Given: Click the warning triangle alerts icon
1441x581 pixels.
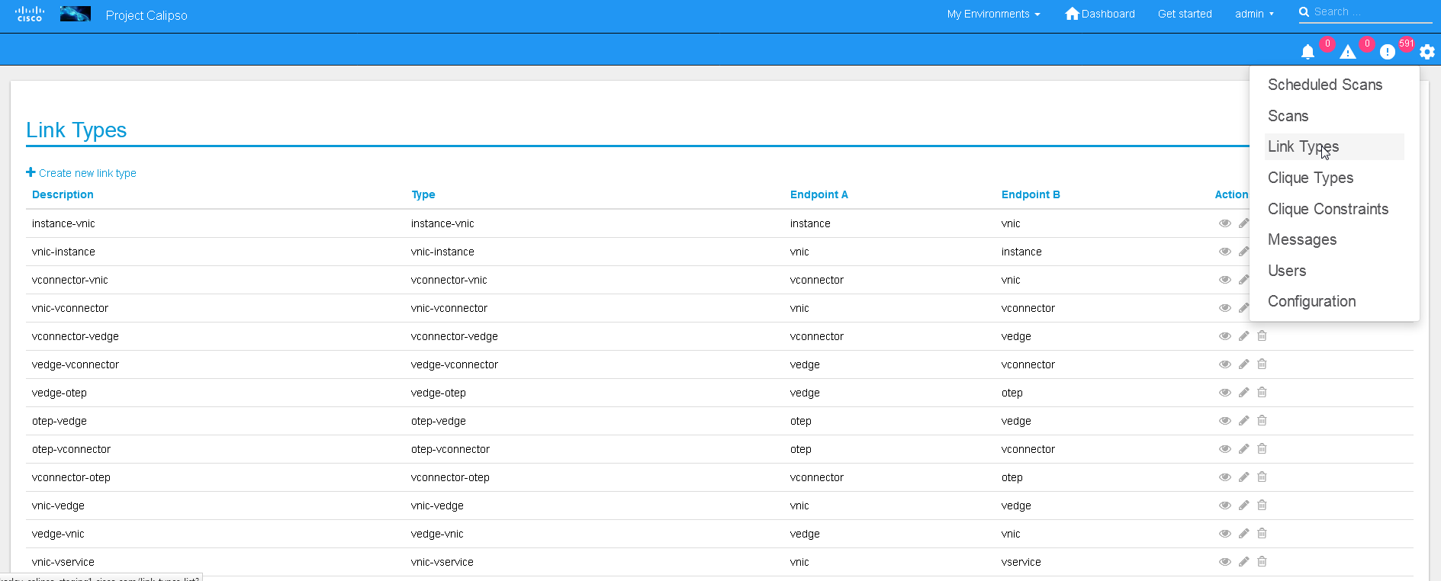Looking at the screenshot, I should (1347, 52).
